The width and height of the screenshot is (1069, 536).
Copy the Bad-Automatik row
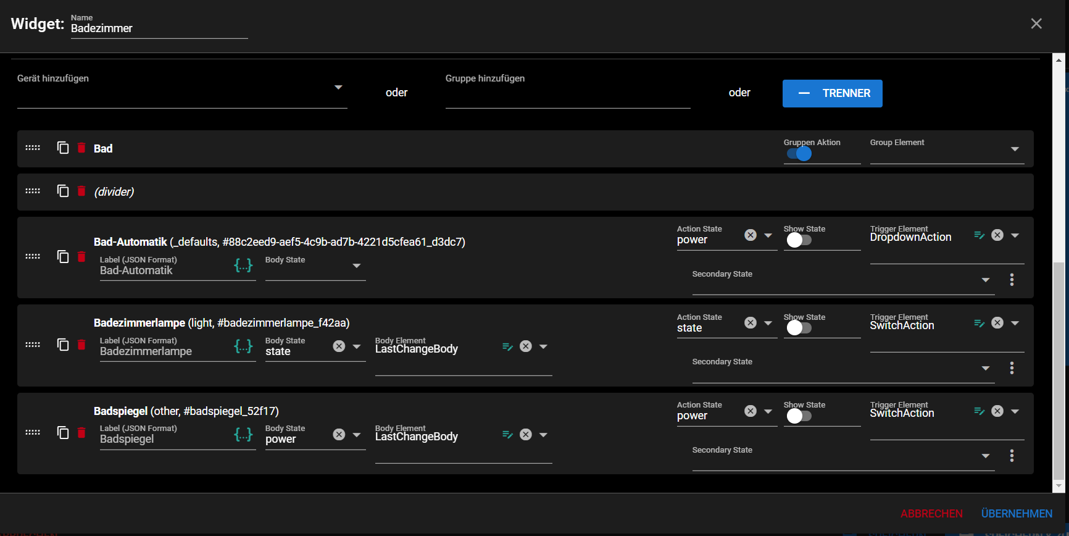63,256
